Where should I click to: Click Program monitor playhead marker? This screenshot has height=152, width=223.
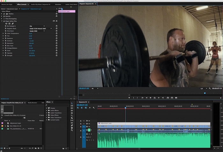205,93
